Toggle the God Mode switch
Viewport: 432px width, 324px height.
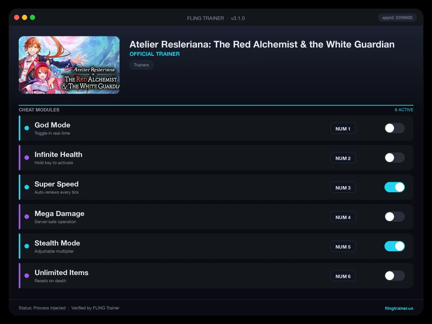click(395, 128)
